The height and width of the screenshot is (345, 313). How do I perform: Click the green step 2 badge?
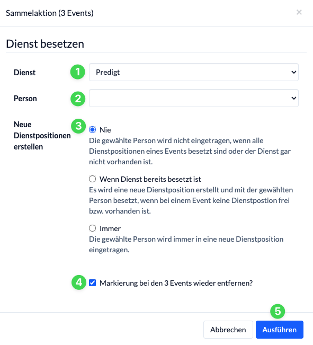click(78, 99)
